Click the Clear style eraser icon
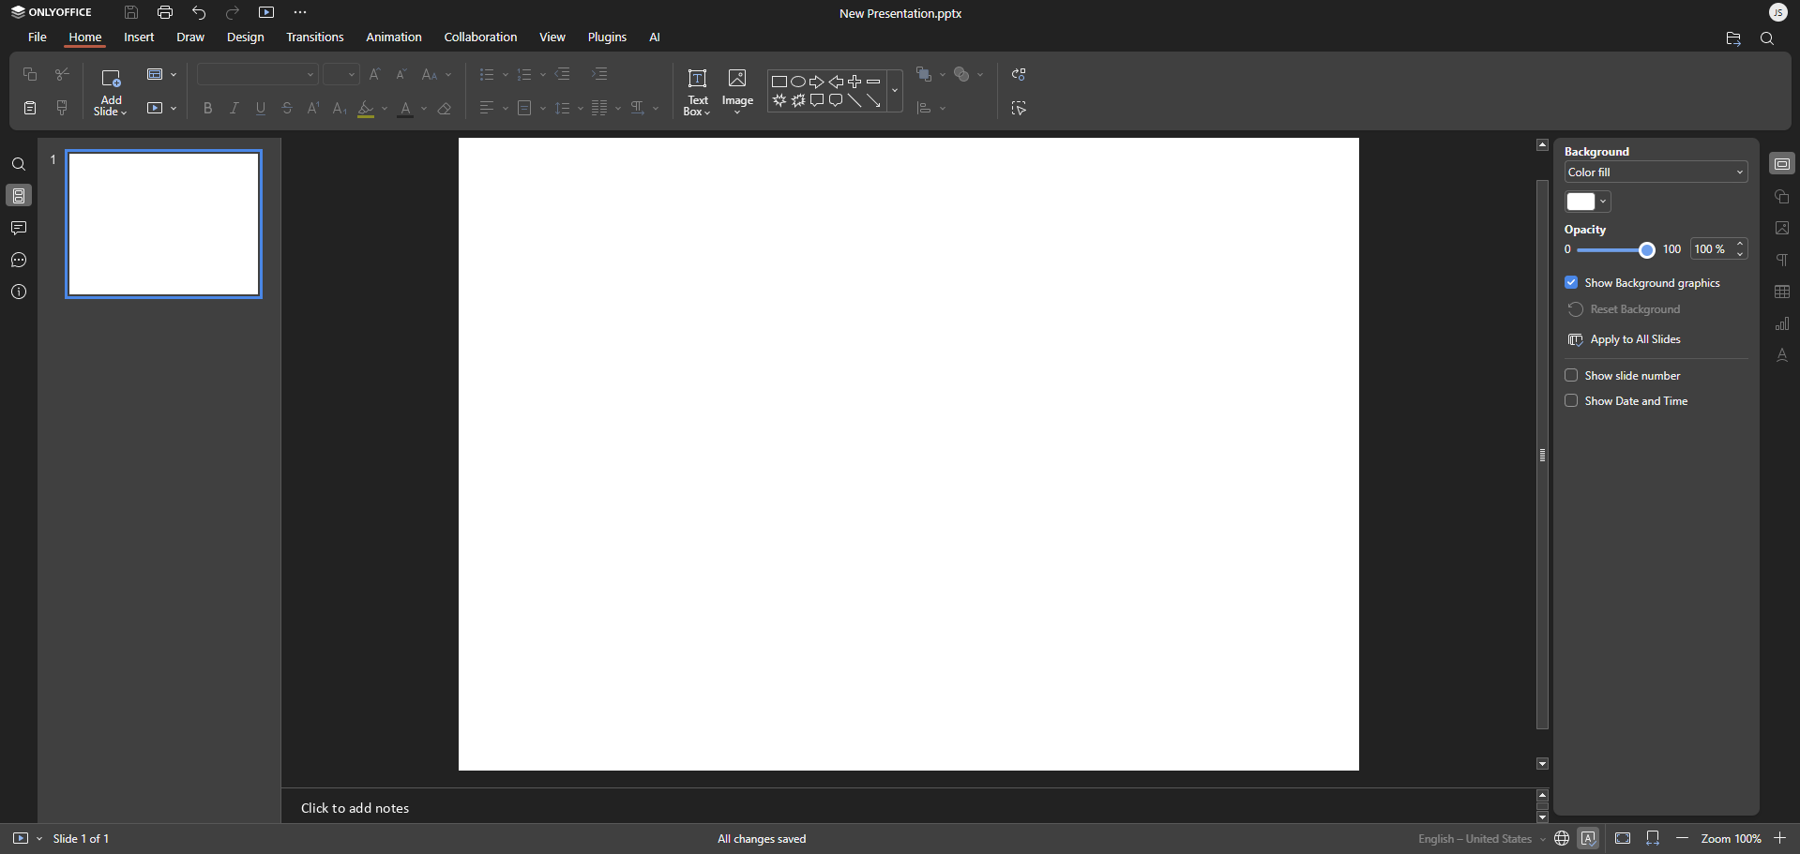The height and width of the screenshot is (854, 1800). point(445,109)
